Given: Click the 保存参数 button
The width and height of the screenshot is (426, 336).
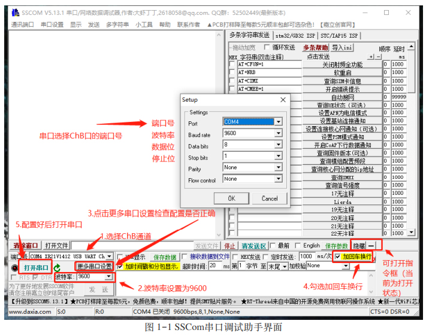Looking at the screenshot, I should tap(336, 246).
